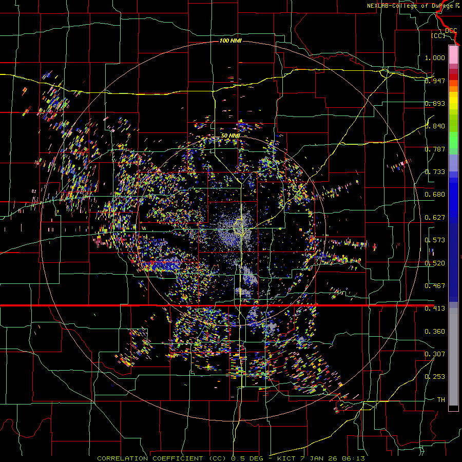Pick the bright green segment of the color scale

click(x=453, y=140)
